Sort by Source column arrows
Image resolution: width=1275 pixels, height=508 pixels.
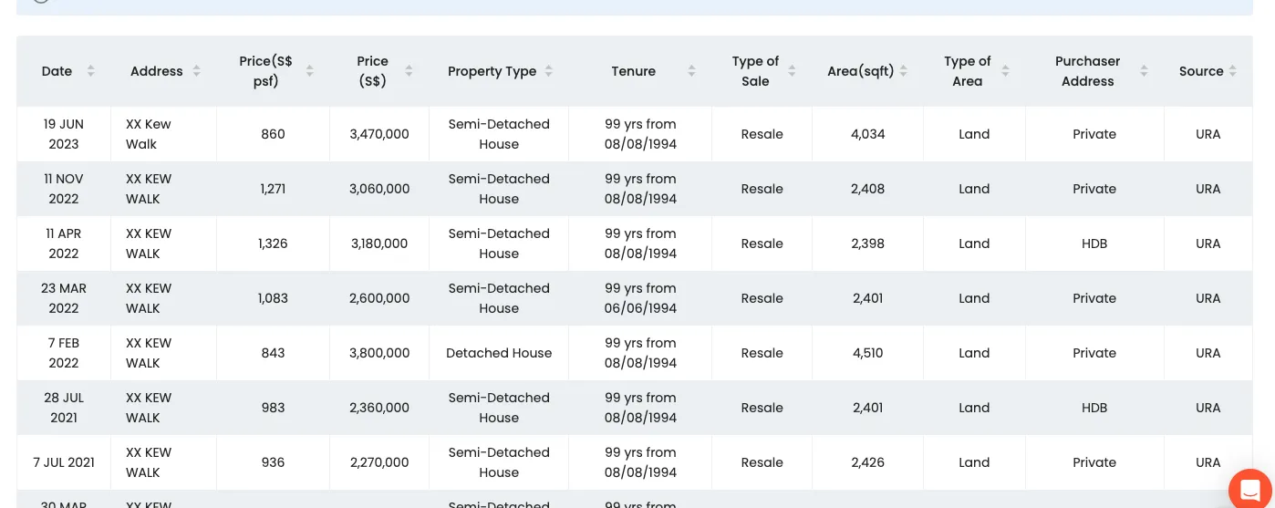click(1233, 71)
